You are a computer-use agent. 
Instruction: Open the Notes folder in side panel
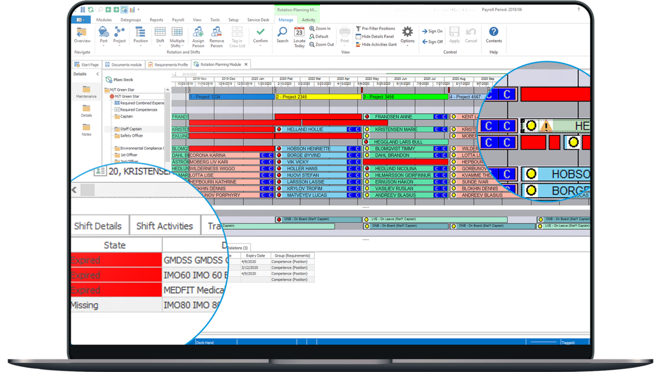point(86,130)
